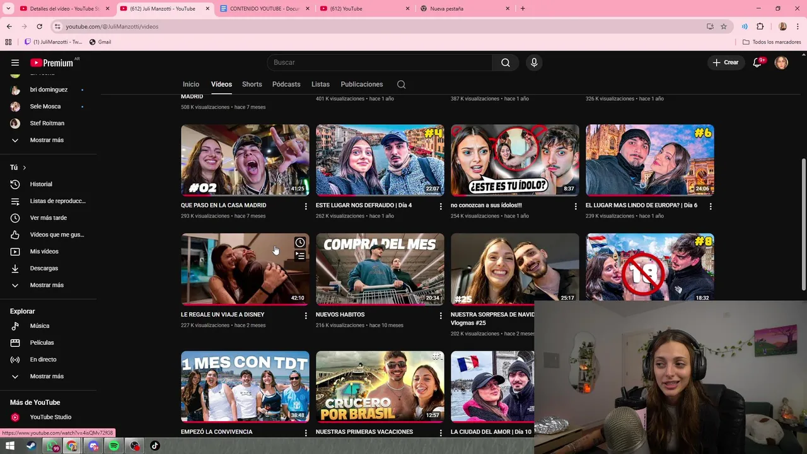The width and height of the screenshot is (807, 454).
Task: Open Windows Start menu
Action: coord(9,446)
